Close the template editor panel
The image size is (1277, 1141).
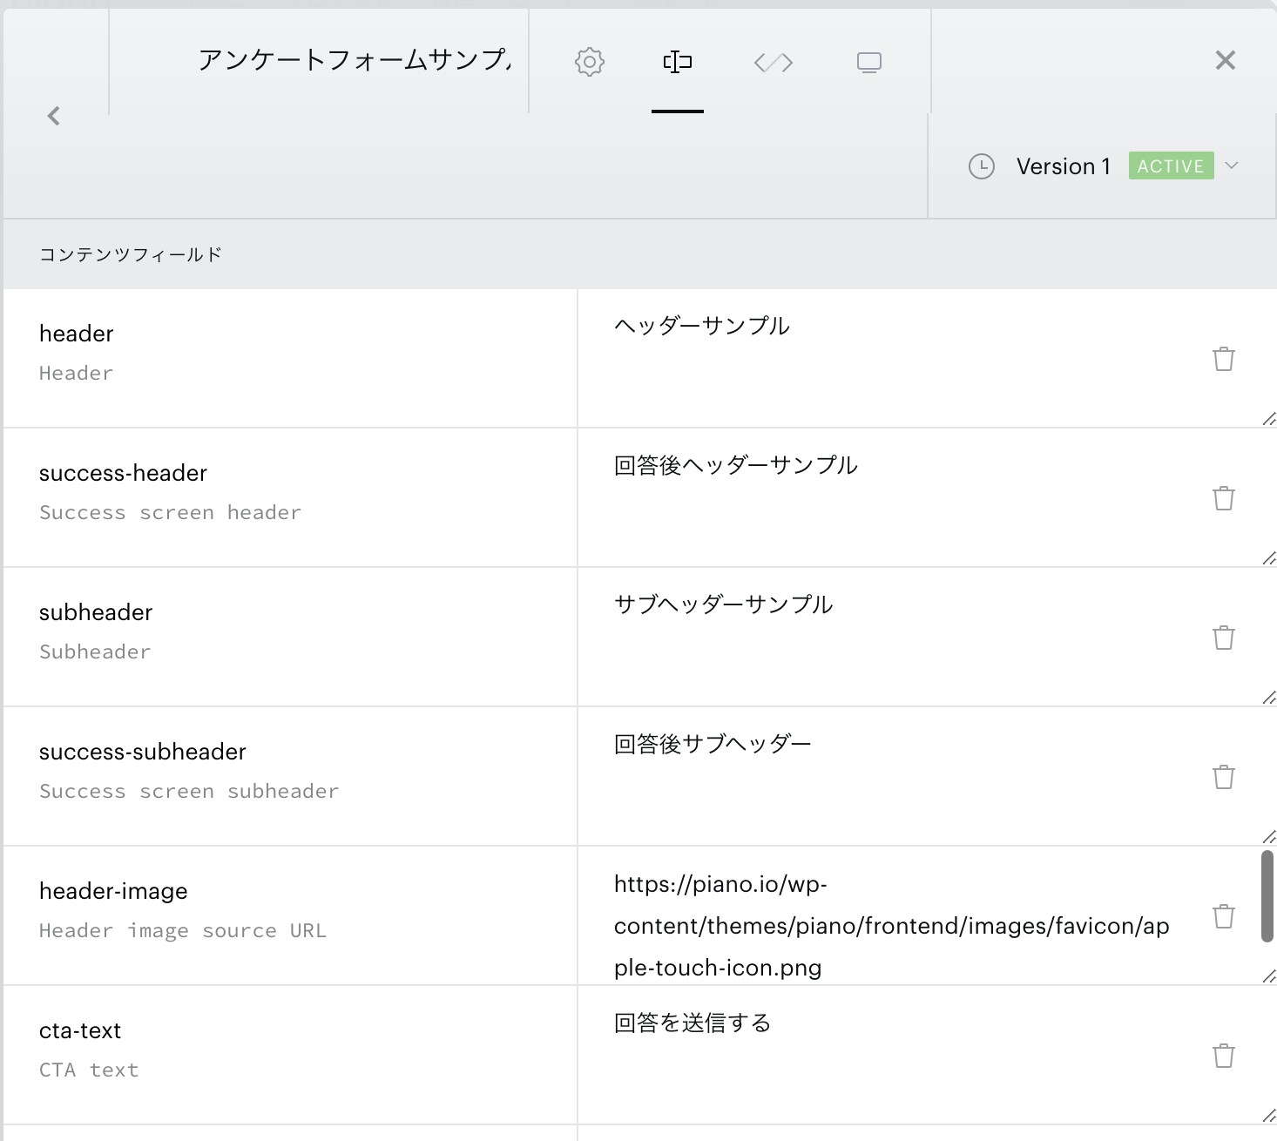[1225, 60]
